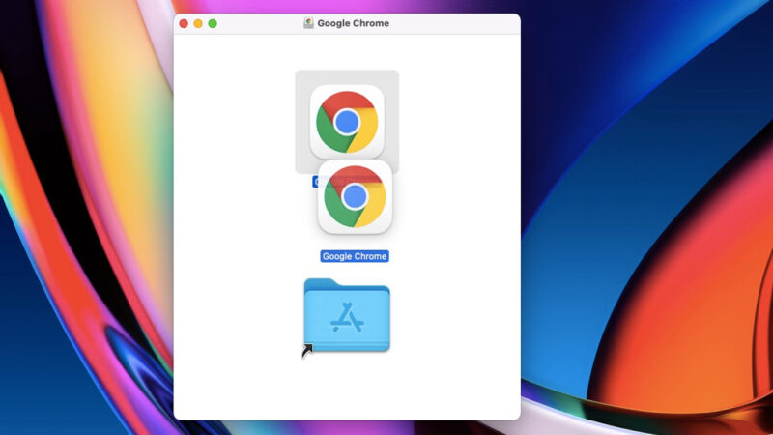Click the "Google Chrome" window title text
Viewport: 773px width, 435px height.
click(x=353, y=23)
